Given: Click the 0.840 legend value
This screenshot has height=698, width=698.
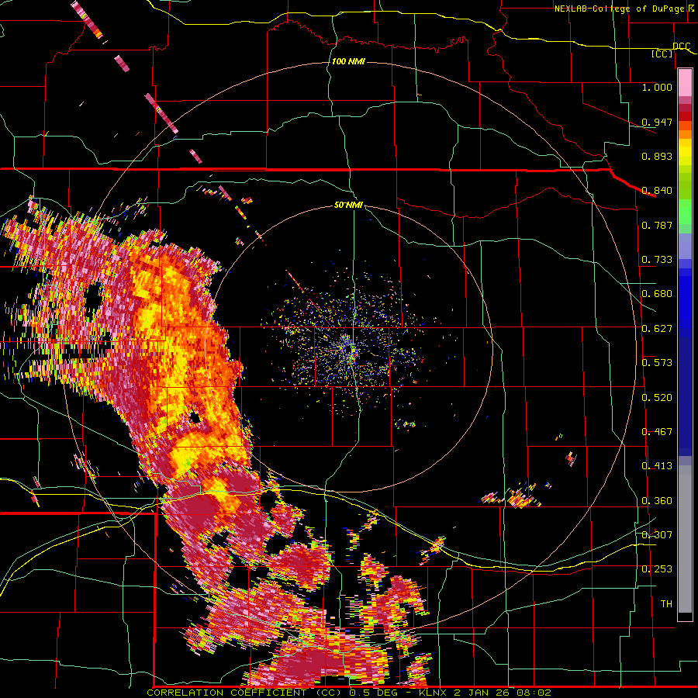Looking at the screenshot, I should pyautogui.click(x=657, y=191).
